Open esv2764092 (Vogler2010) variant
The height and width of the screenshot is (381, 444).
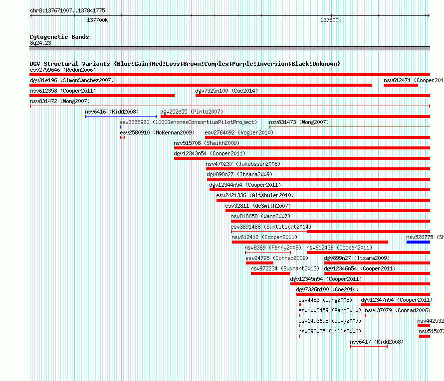click(x=239, y=132)
